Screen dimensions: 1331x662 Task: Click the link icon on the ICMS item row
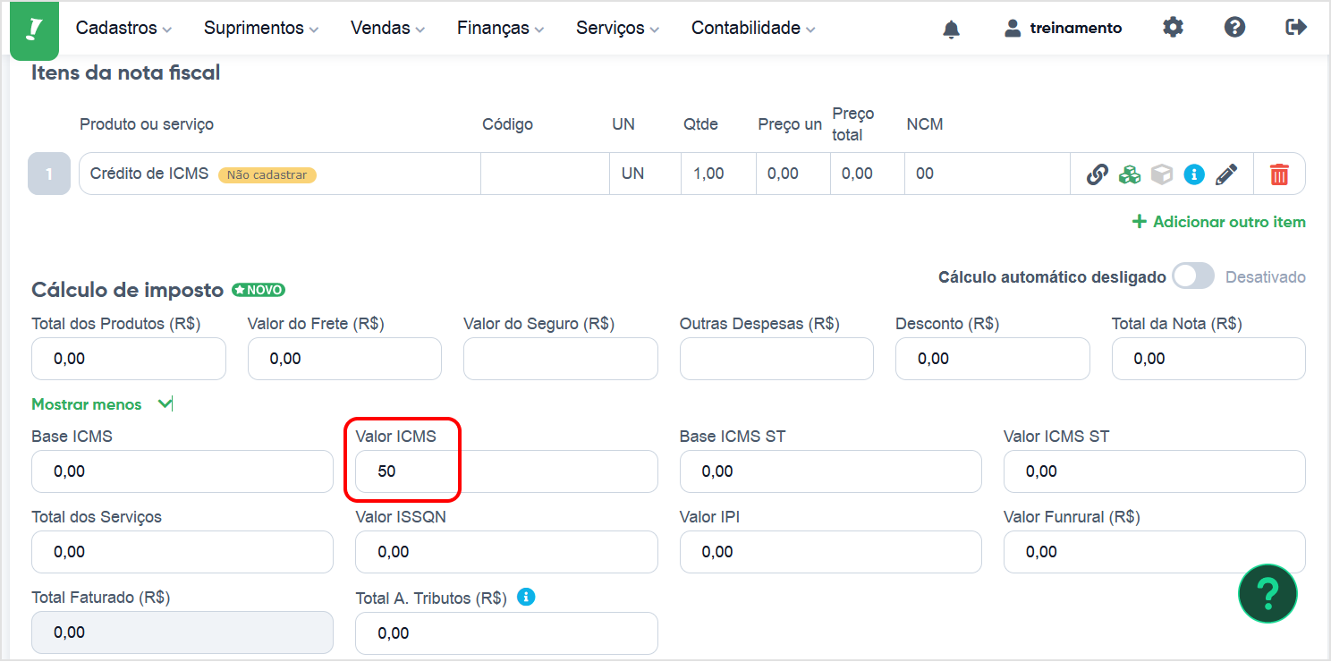pos(1097,174)
